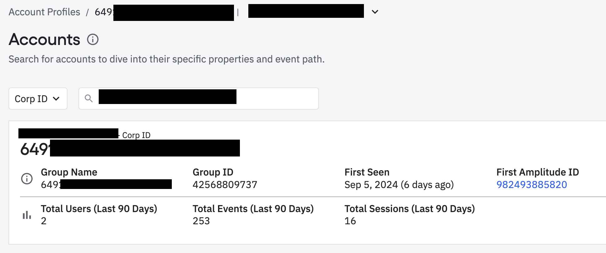Click the Group ID value 42568809737
The image size is (606, 253).
tap(225, 185)
